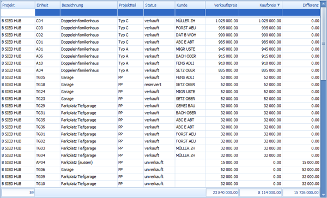Click customer GEMEI BAU
The image size is (327, 198).
coord(190,106)
